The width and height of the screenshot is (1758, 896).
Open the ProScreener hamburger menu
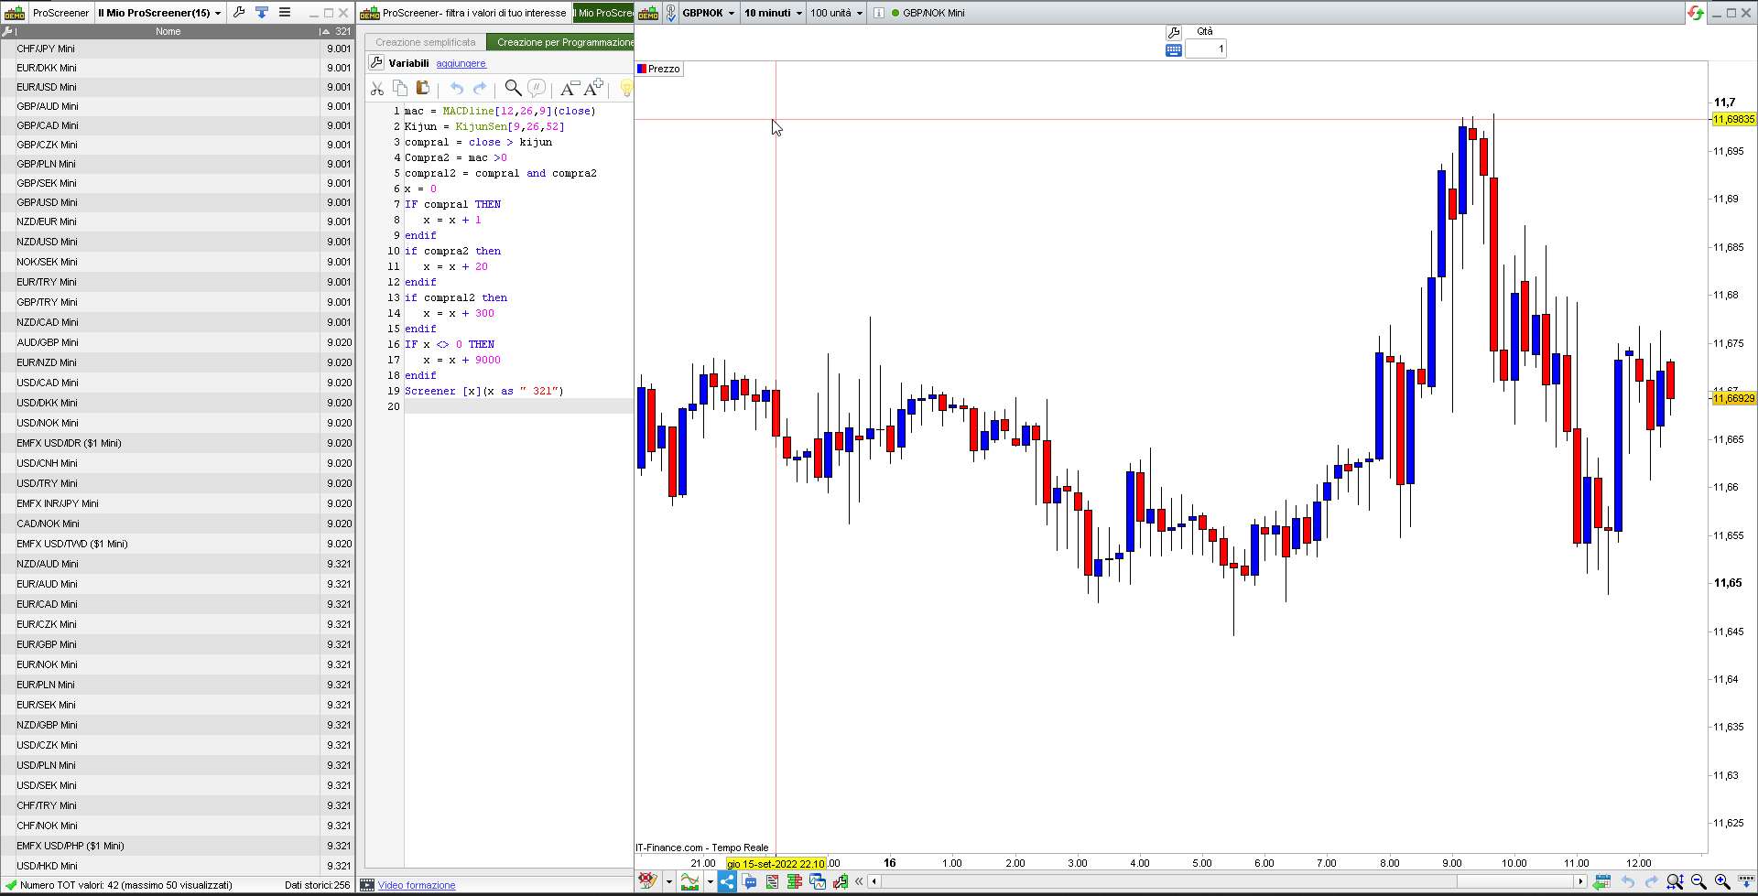point(285,13)
